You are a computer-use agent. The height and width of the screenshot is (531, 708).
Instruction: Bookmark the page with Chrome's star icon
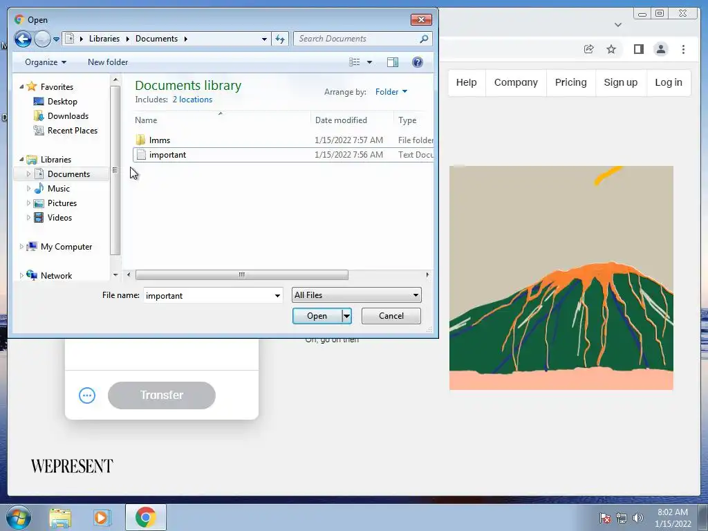coord(611,49)
